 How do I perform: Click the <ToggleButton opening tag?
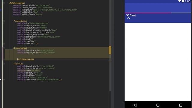pos(20,21)
